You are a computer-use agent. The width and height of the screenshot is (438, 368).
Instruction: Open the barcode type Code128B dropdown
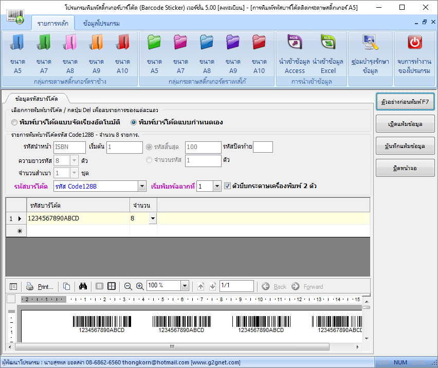pos(142,186)
